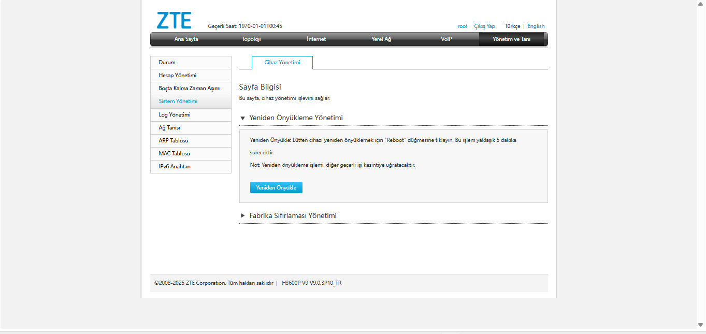The height and width of the screenshot is (334, 706).
Task: Click the Çıkış Yap logout link
Action: [485, 26]
